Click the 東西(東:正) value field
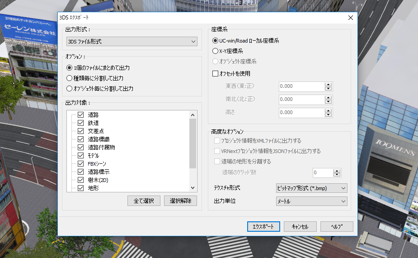This screenshot has height=258, width=418. (301, 86)
